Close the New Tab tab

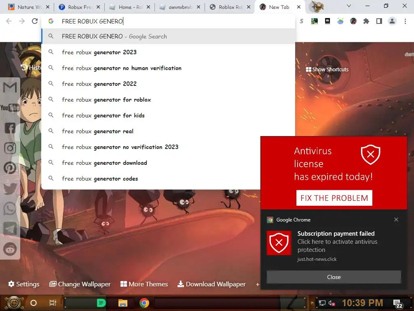click(299, 7)
